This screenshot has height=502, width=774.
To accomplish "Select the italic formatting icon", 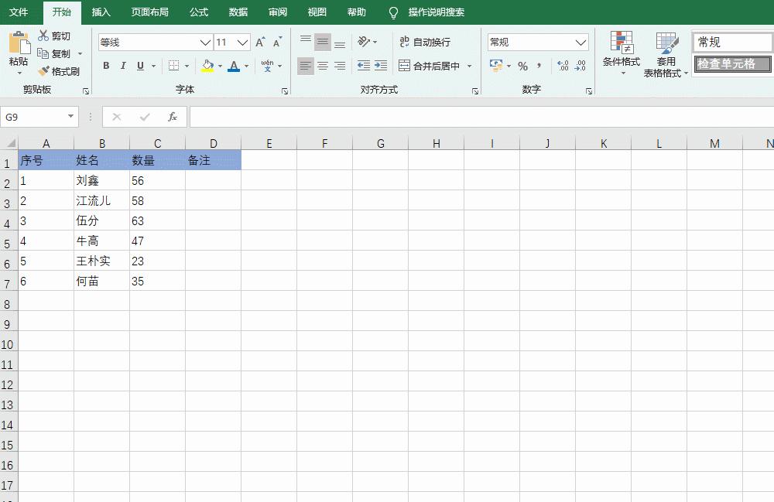I will click(x=123, y=66).
